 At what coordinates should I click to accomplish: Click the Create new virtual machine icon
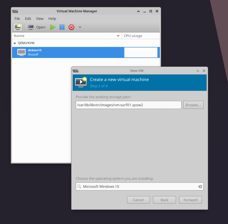18,27
